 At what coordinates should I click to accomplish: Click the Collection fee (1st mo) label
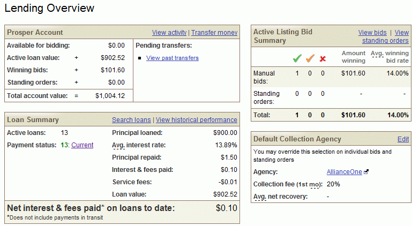tap(288, 184)
